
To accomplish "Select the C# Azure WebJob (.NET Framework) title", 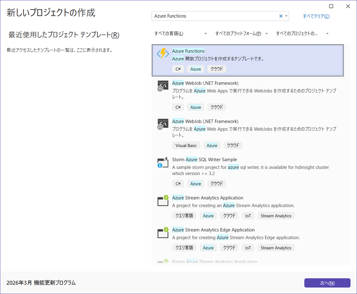I will [205, 83].
